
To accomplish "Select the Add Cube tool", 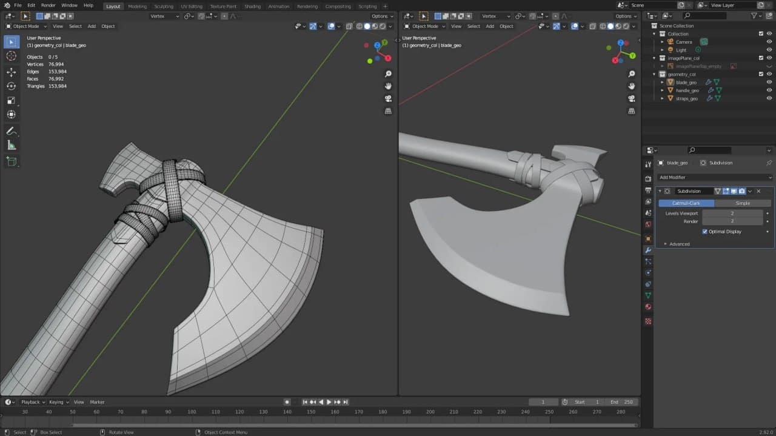I will point(11,161).
